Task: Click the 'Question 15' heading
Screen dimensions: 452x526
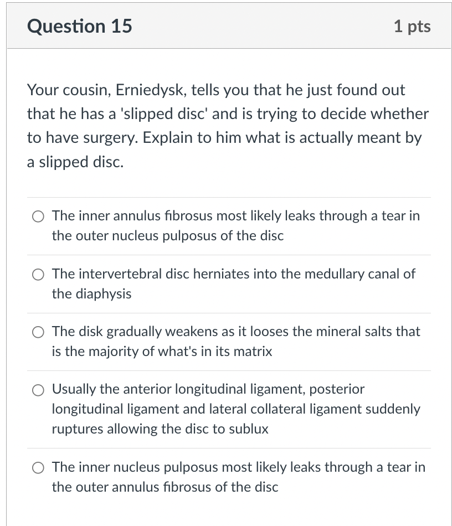Action: click(80, 26)
